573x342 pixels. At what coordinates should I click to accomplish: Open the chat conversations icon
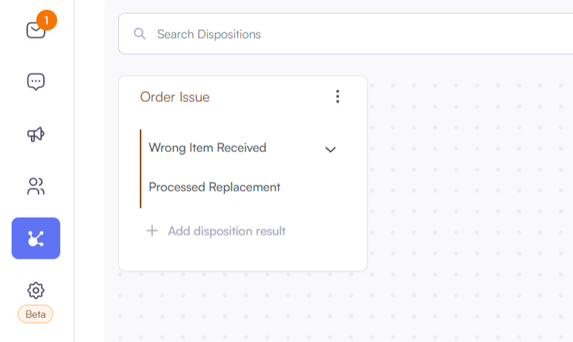click(36, 82)
